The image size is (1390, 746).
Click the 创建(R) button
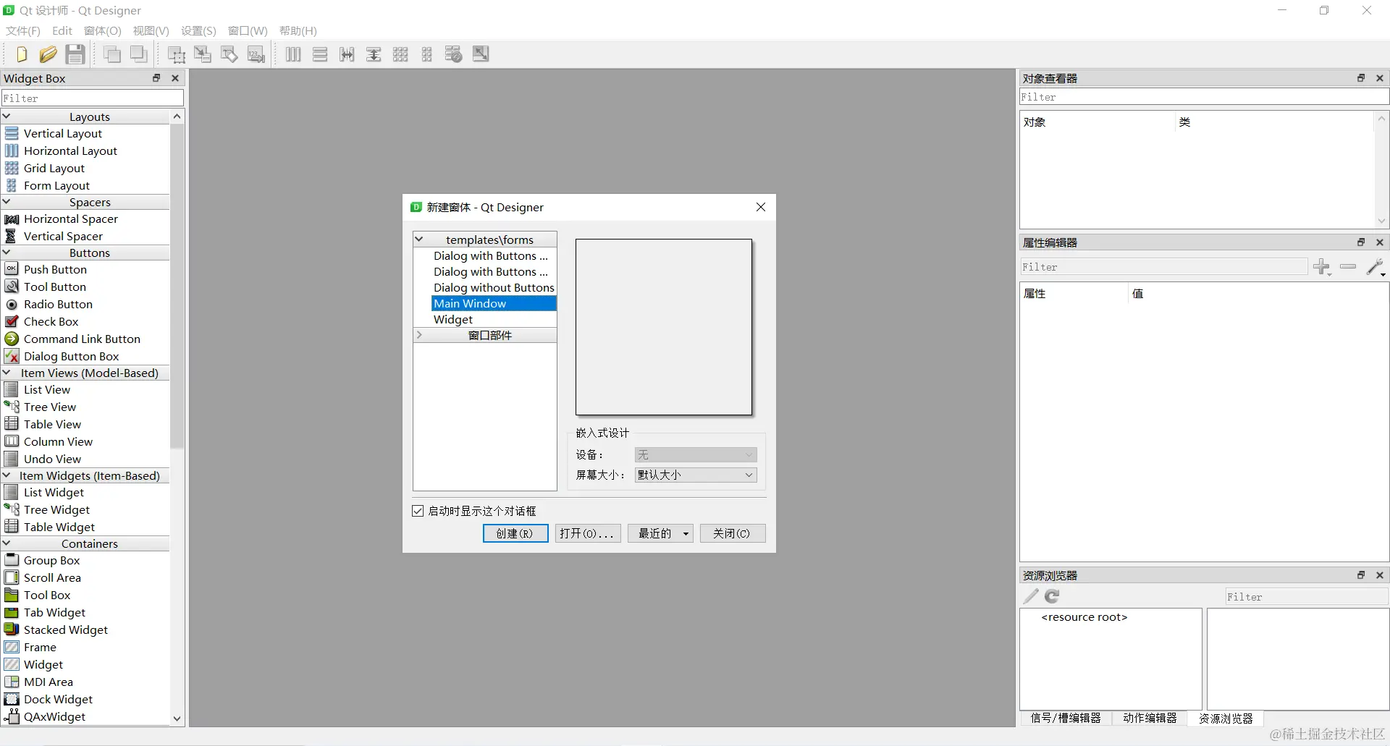click(x=515, y=533)
